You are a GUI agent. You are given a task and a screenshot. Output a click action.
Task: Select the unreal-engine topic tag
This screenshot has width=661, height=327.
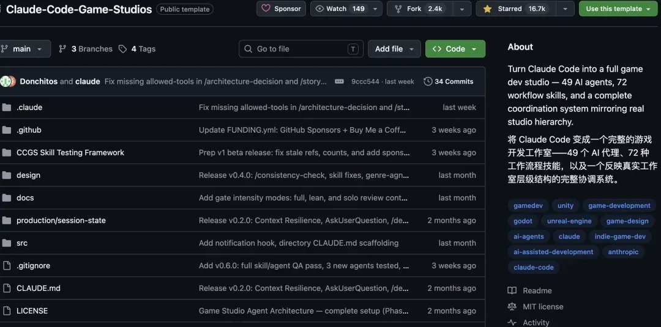point(569,221)
